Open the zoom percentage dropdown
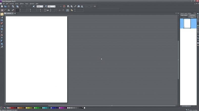199x111 pixels. (x=52, y=6)
